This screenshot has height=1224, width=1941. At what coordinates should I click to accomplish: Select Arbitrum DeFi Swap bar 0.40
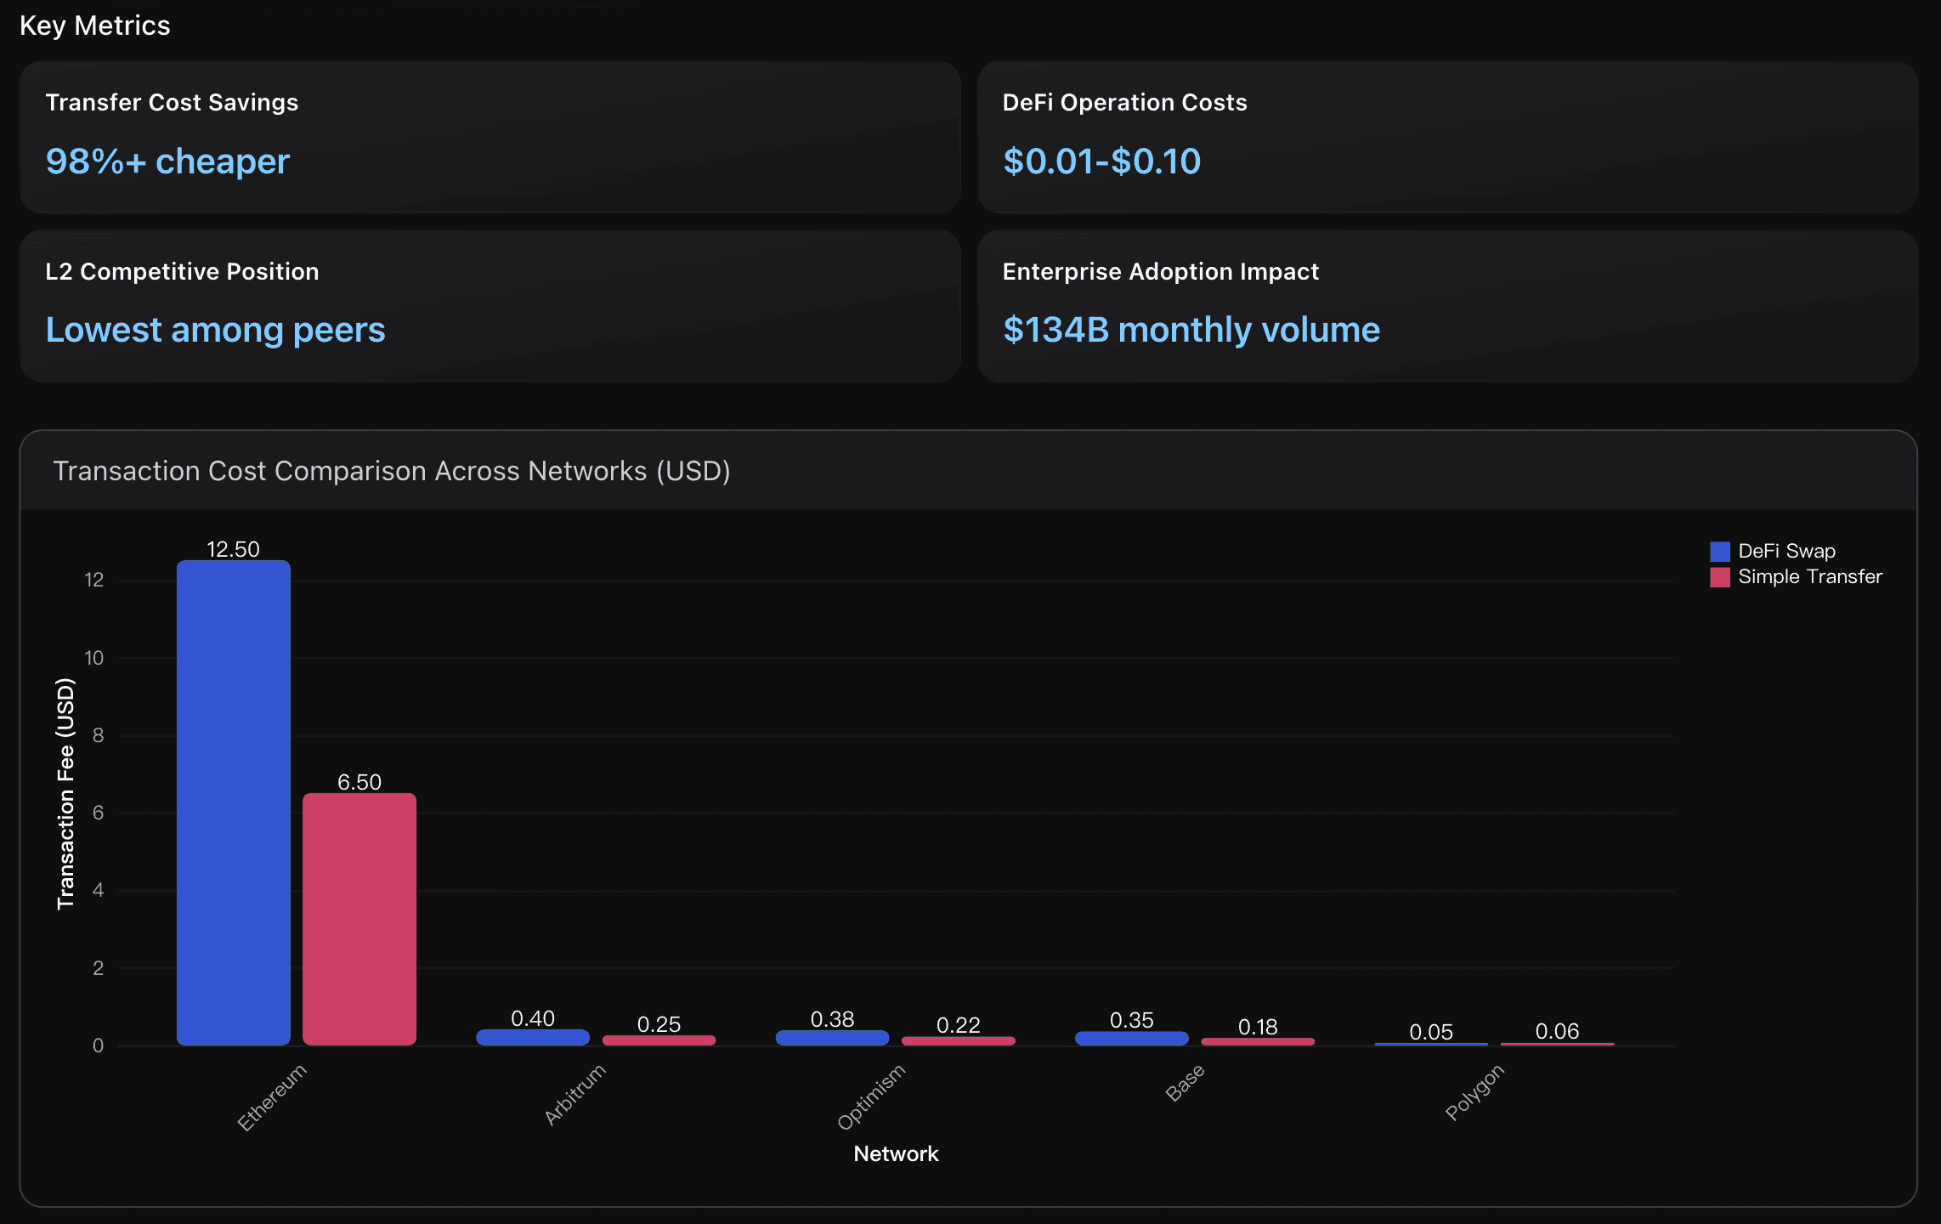533,1037
